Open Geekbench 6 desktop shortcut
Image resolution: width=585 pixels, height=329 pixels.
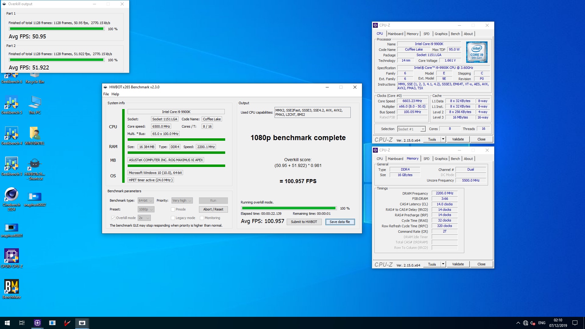click(12, 78)
